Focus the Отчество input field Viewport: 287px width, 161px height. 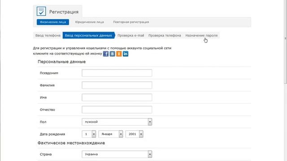117,110
